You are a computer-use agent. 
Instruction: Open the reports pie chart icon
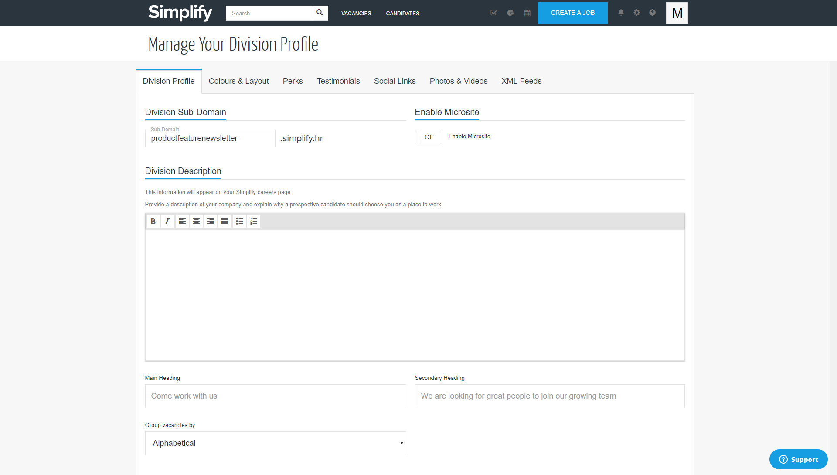click(x=510, y=13)
